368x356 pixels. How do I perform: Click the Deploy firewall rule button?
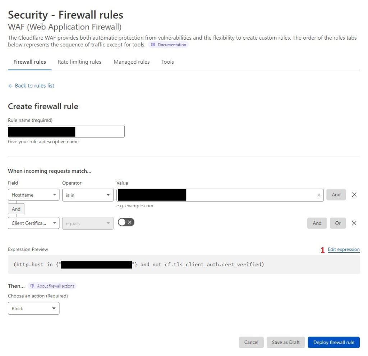(333, 342)
